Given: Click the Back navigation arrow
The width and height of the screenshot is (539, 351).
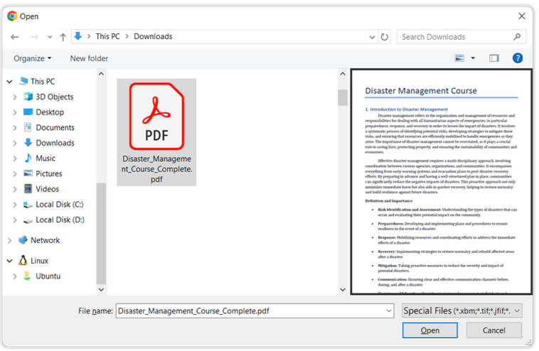Looking at the screenshot, I should click(15, 37).
